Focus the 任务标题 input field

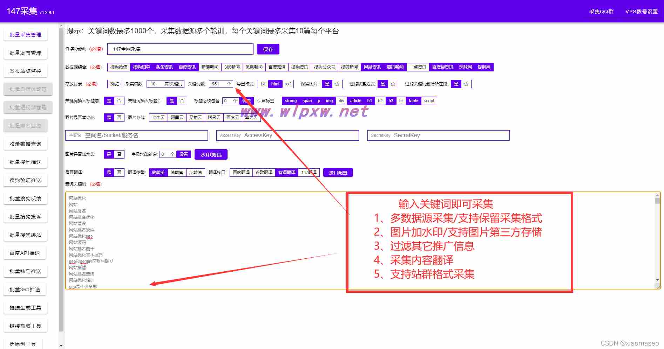[x=180, y=49]
